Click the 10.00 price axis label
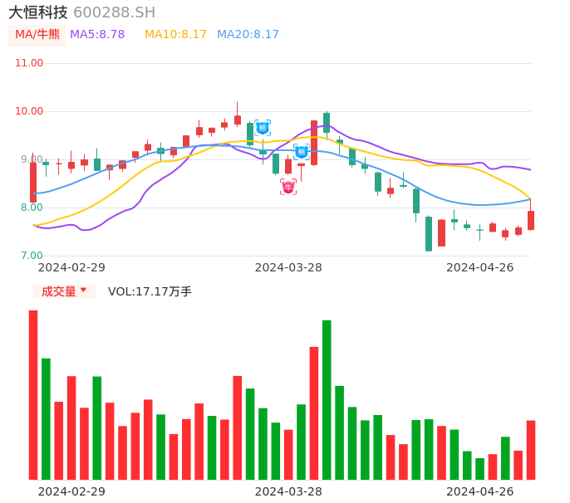The width and height of the screenshot is (570, 503). pos(29,111)
